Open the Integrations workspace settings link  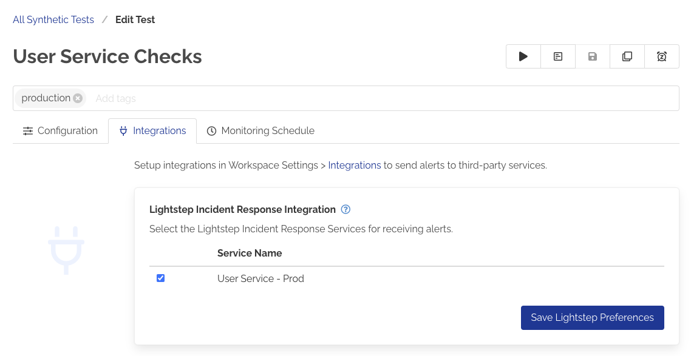(355, 165)
